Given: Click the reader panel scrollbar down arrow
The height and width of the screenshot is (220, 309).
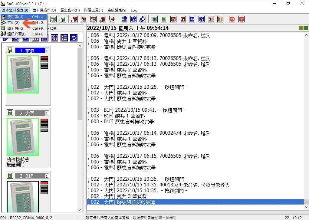Looking at the screenshot, I should pos(80,210).
